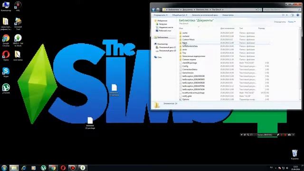Select Компьютер desktop icon
This screenshot has width=304, height=171.
[x=6, y=6]
